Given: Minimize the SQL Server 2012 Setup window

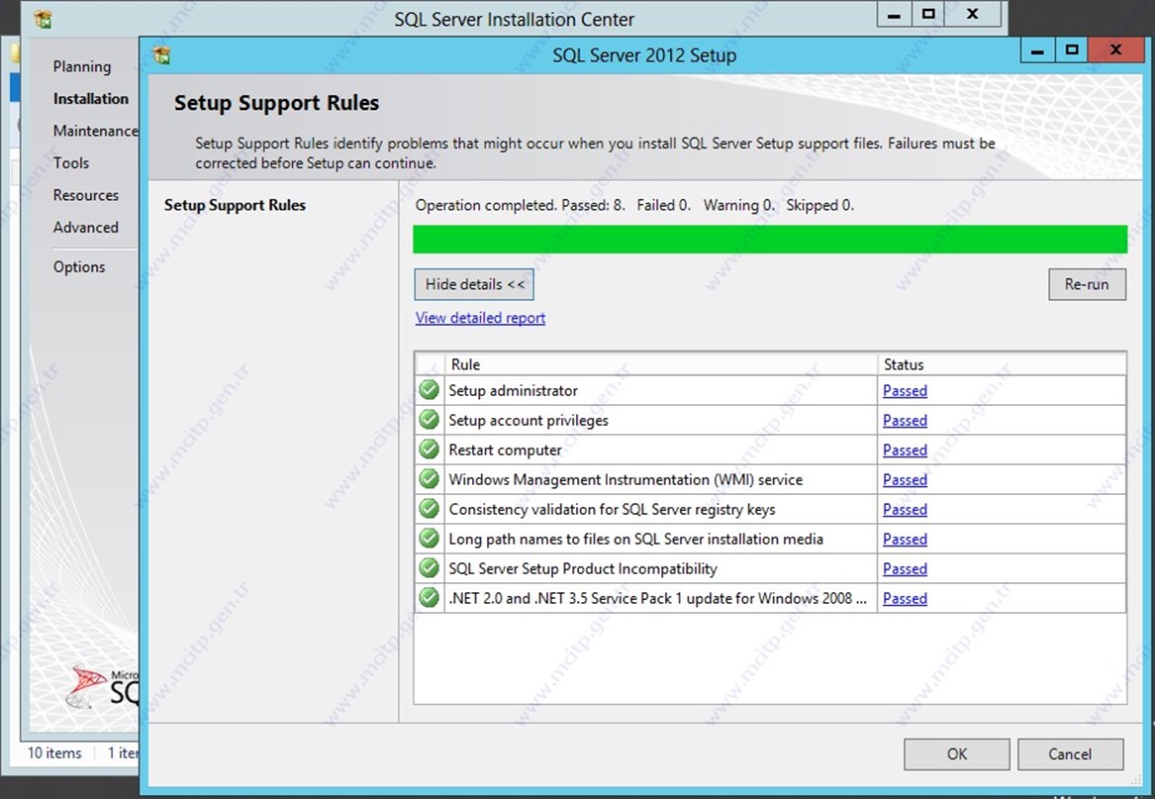Looking at the screenshot, I should click(x=1037, y=50).
